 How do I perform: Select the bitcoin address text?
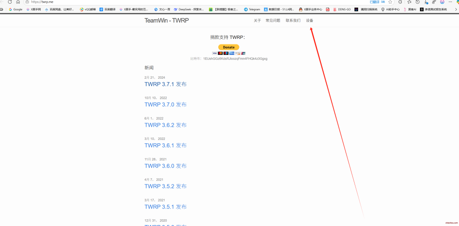(x=235, y=59)
